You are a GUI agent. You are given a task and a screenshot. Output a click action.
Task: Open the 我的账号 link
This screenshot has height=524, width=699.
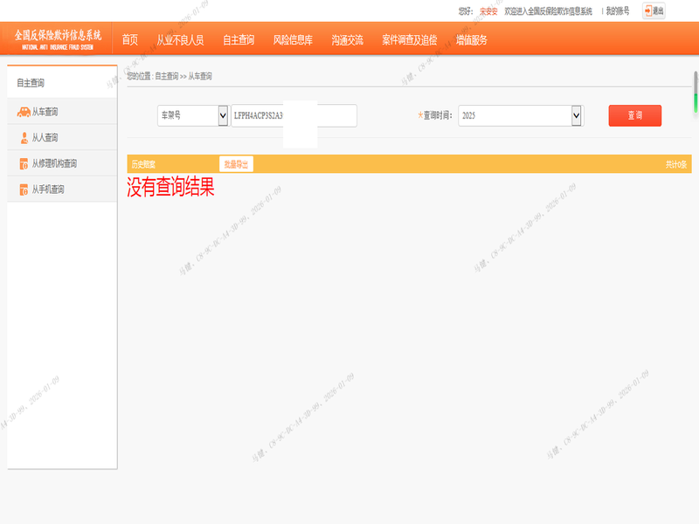click(618, 11)
